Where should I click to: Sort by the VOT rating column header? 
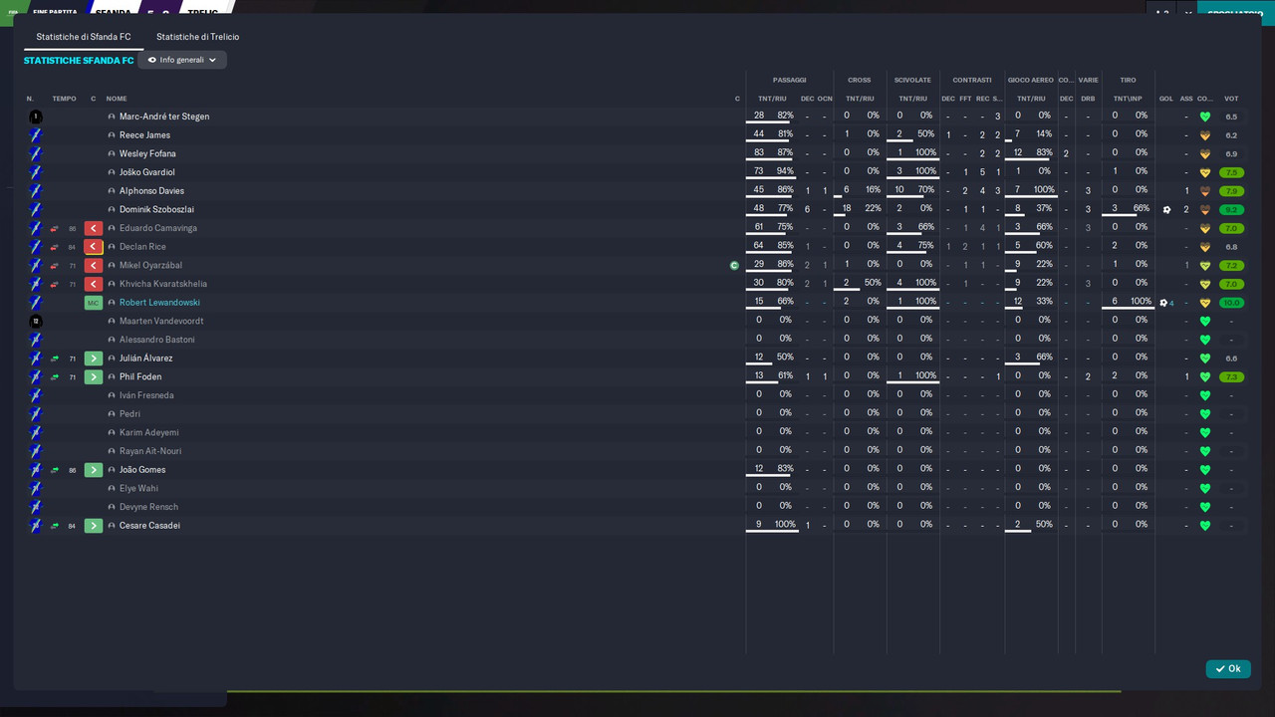tap(1231, 99)
